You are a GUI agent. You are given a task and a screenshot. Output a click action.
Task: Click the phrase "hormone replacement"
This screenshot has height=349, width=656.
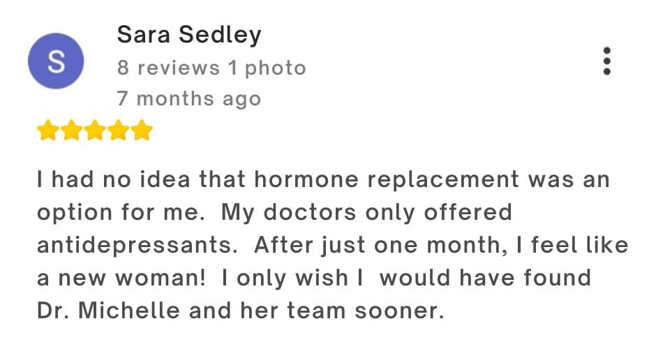click(x=387, y=180)
